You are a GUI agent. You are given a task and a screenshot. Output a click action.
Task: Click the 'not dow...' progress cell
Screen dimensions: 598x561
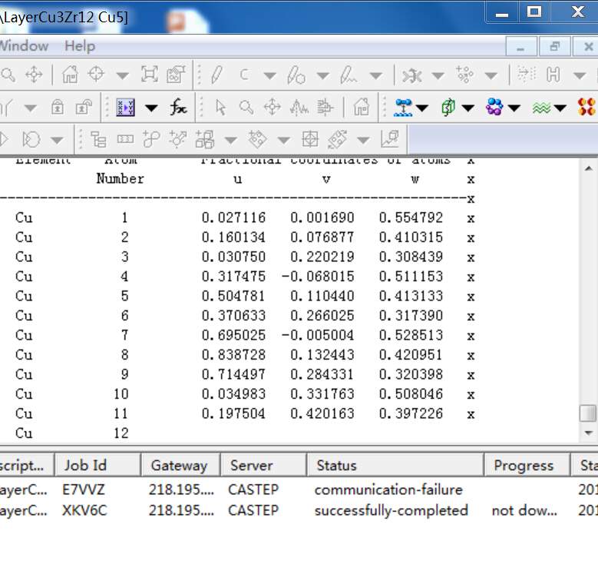(x=524, y=510)
